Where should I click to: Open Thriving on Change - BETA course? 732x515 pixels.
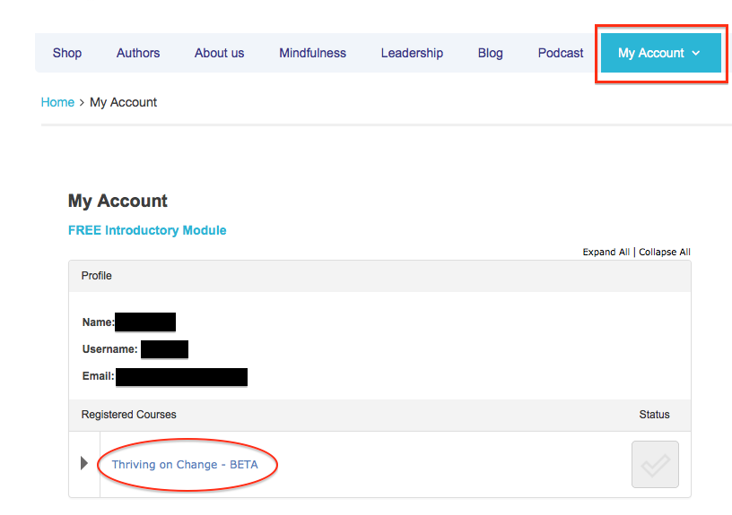(185, 465)
